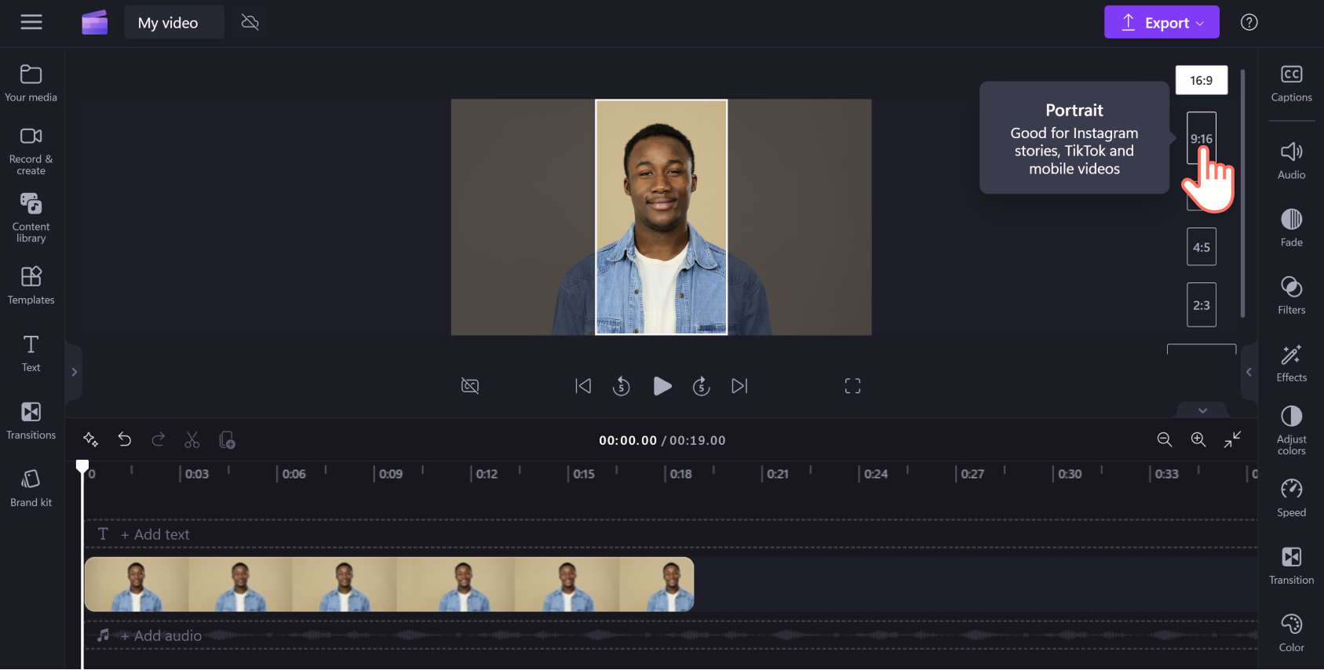Screen dimensions: 1324x670
Task: Open the Speed panel
Action: click(1292, 498)
